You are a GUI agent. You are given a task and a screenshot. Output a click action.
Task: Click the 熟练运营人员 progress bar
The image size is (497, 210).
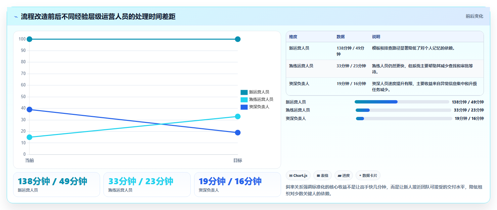pos(403,110)
